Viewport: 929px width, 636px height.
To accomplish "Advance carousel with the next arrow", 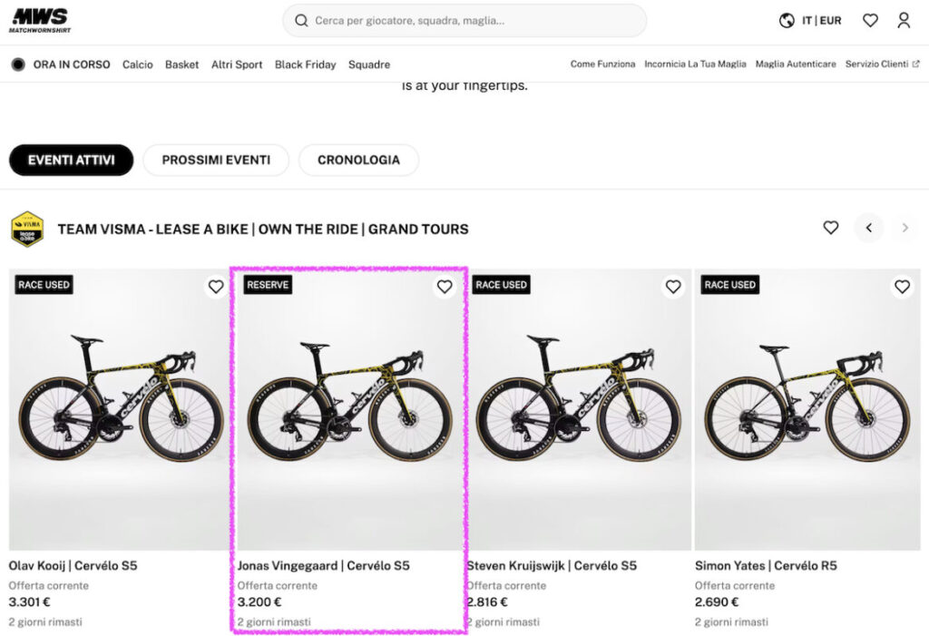I will pos(905,228).
